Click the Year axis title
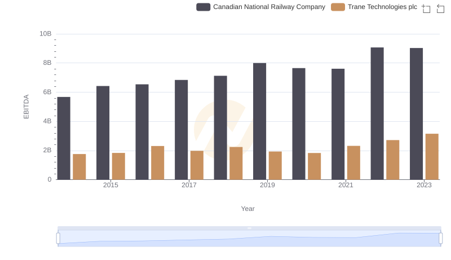The height and width of the screenshot is (260, 451). coord(247,209)
